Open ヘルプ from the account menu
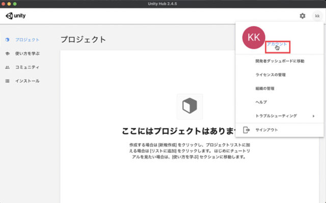 [x=261, y=102]
